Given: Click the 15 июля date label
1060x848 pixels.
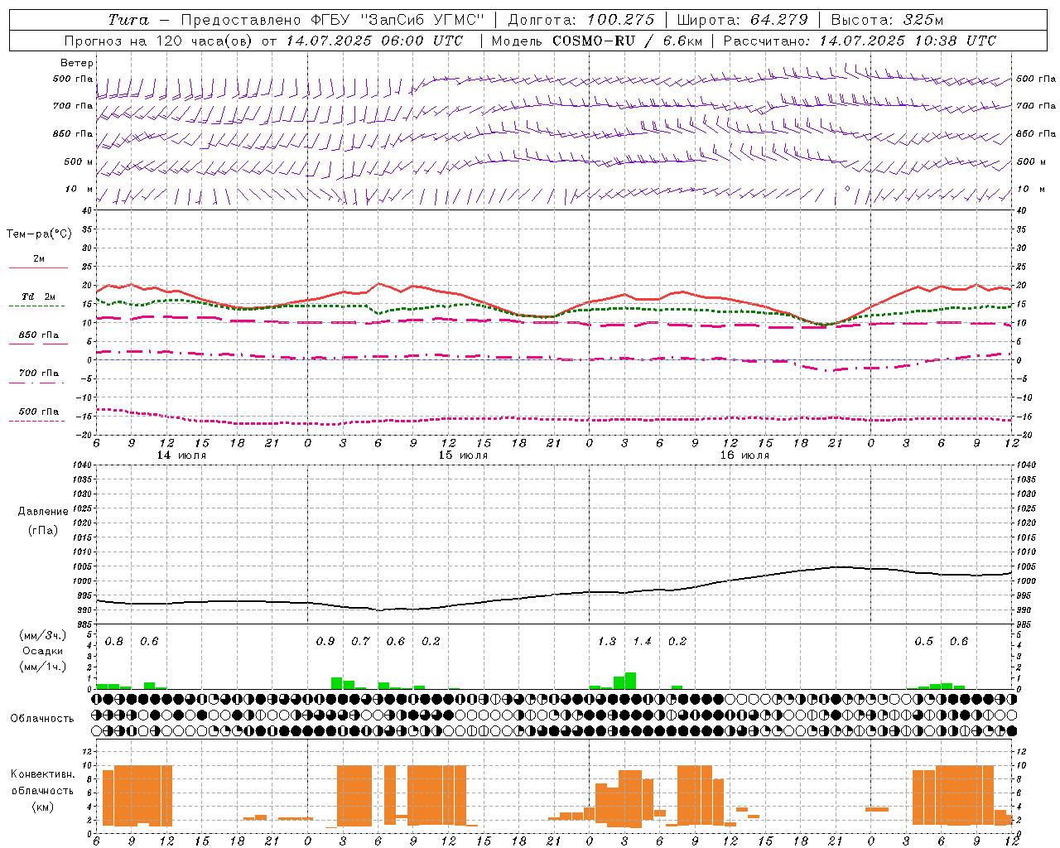Looking at the screenshot, I should click(463, 455).
